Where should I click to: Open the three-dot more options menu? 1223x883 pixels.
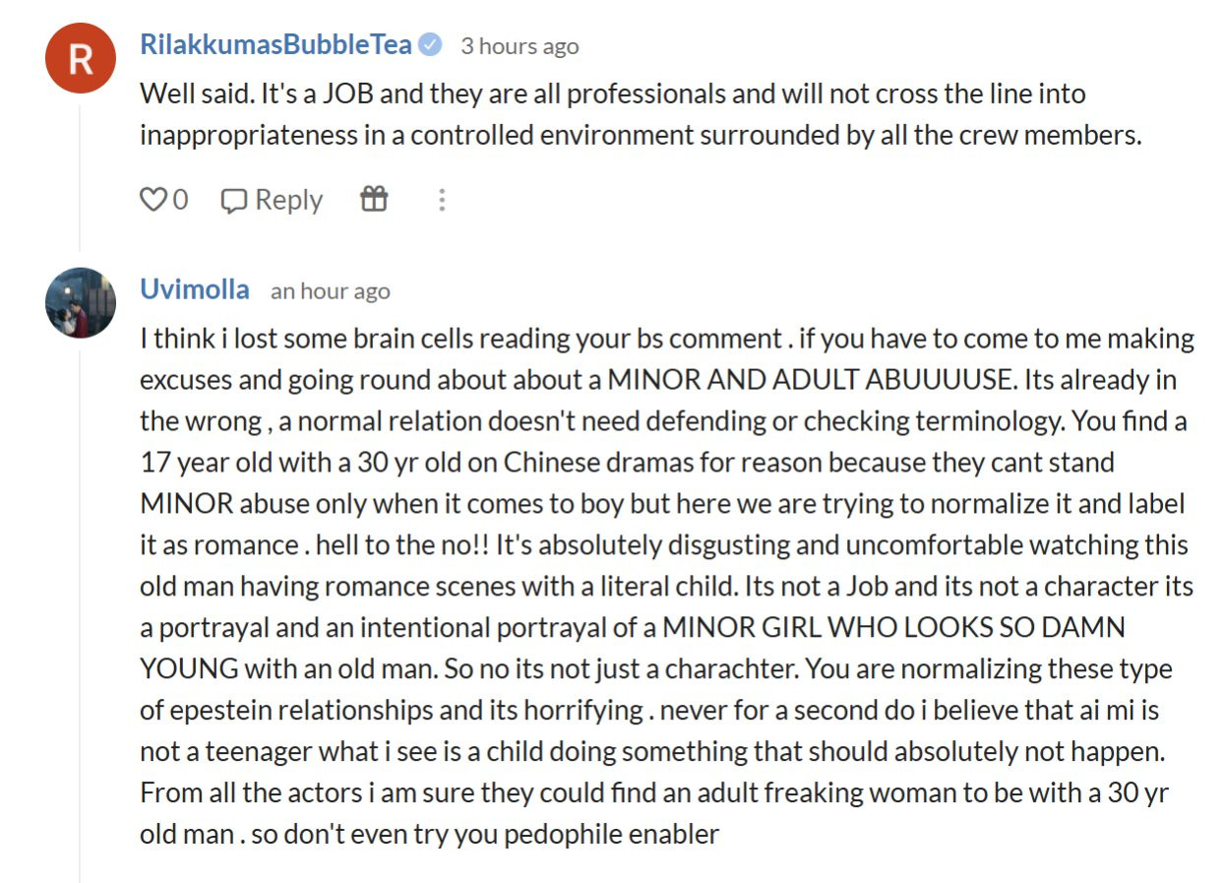[x=442, y=200]
